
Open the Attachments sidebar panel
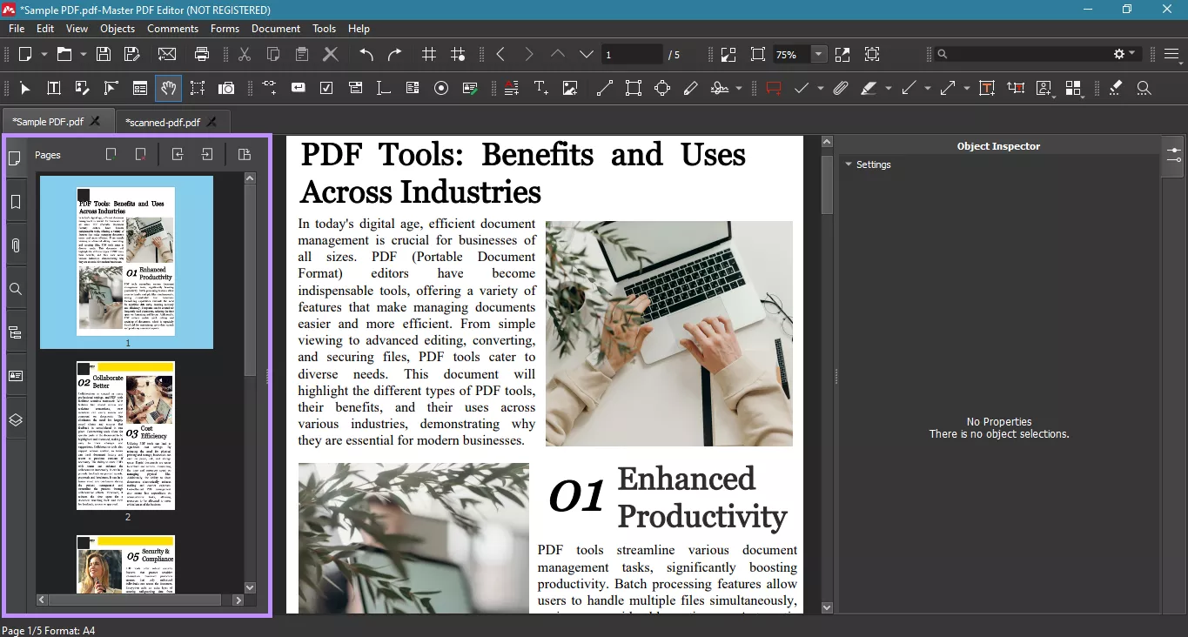[15, 245]
